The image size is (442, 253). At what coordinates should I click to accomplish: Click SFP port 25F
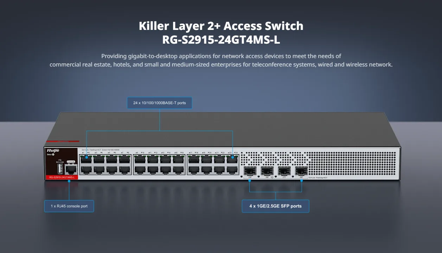tap(250, 171)
